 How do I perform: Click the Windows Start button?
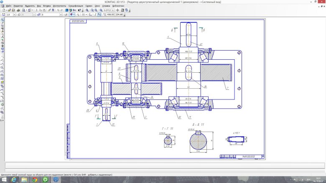coord(3,180)
